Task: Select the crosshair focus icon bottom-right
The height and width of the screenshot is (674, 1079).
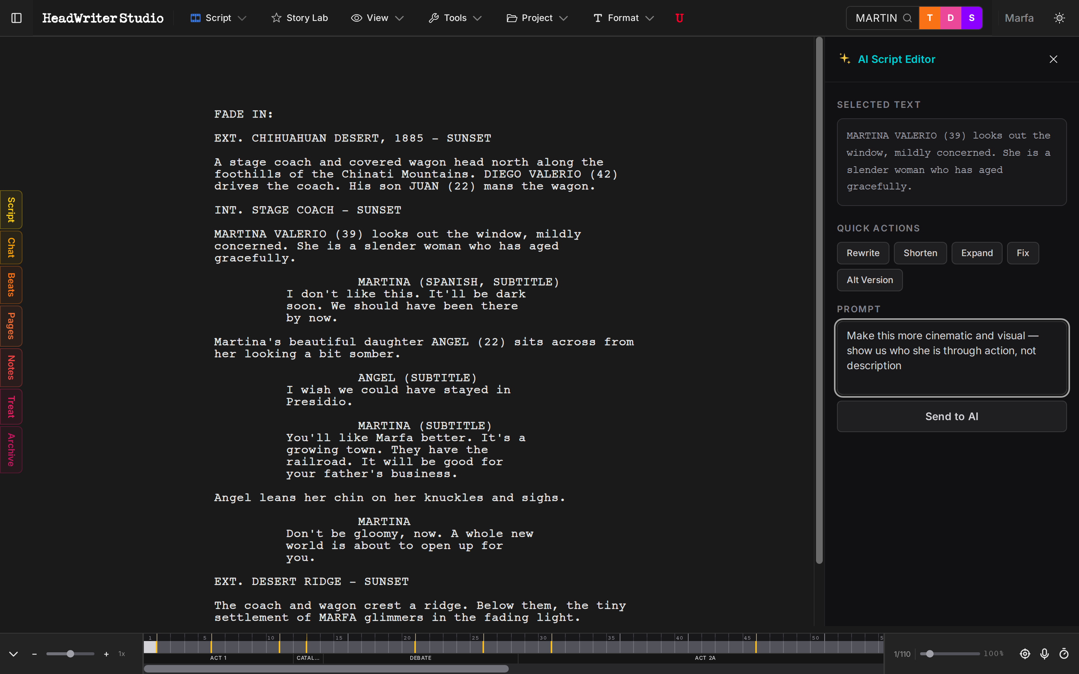Action: click(x=1025, y=654)
